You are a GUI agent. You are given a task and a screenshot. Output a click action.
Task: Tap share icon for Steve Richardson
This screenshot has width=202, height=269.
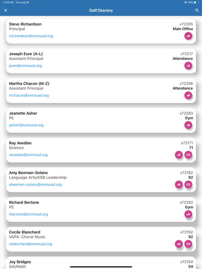pyautogui.click(x=188, y=36)
